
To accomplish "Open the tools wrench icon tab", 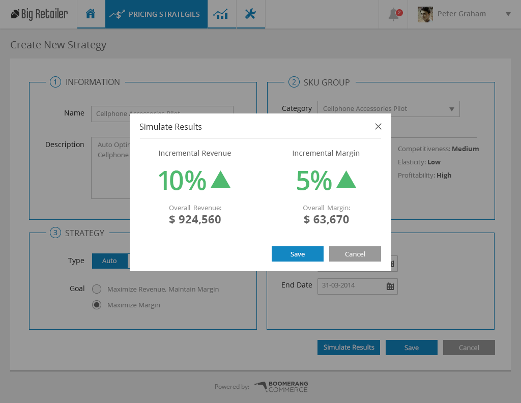I will click(x=250, y=14).
